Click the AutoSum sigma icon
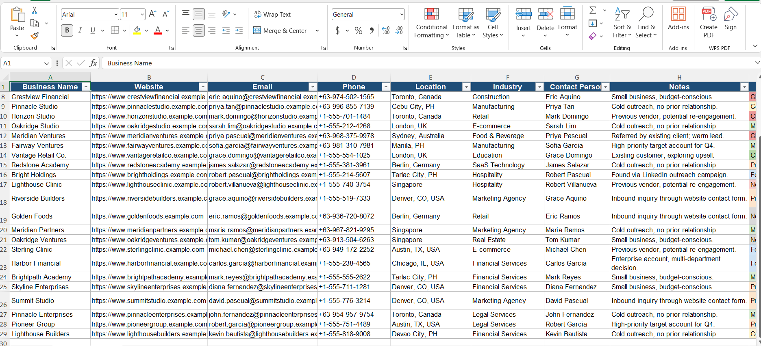The width and height of the screenshot is (761, 346). tap(593, 10)
